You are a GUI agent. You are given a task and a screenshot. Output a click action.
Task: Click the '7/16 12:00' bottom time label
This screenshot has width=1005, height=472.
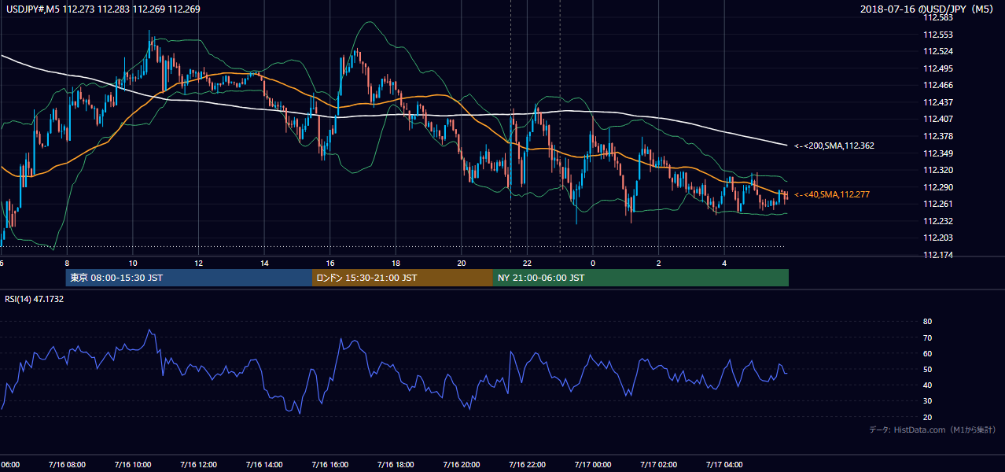pos(198,464)
